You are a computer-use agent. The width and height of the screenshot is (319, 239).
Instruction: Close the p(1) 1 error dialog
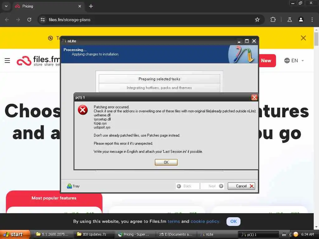[254, 97]
